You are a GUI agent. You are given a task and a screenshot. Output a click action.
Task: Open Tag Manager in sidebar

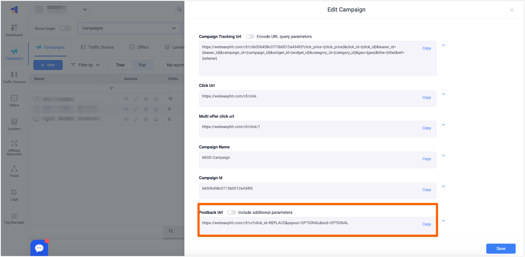tap(14, 218)
